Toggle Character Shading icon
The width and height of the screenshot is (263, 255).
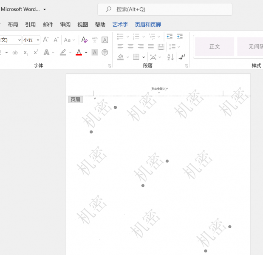tap(95, 53)
